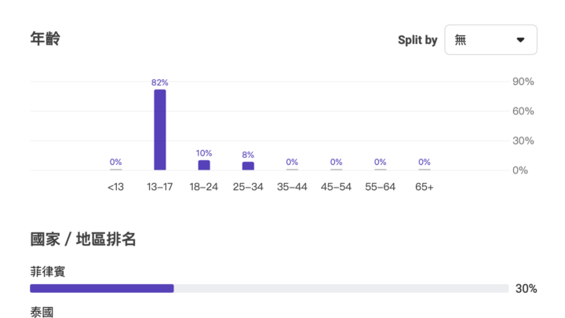The image size is (565, 318).
Task: Click the 菲律賓 progress bar
Action: click(269, 288)
